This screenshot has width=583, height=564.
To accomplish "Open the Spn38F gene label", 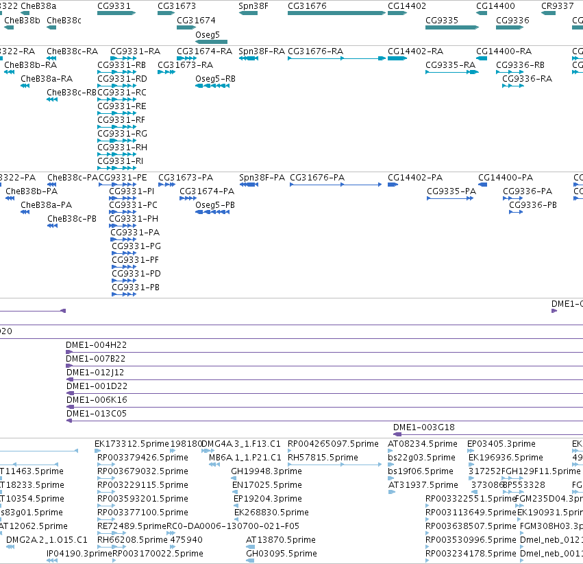I will tap(253, 6).
